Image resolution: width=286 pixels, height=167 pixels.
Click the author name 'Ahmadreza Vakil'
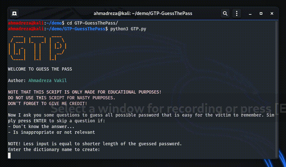48,80
